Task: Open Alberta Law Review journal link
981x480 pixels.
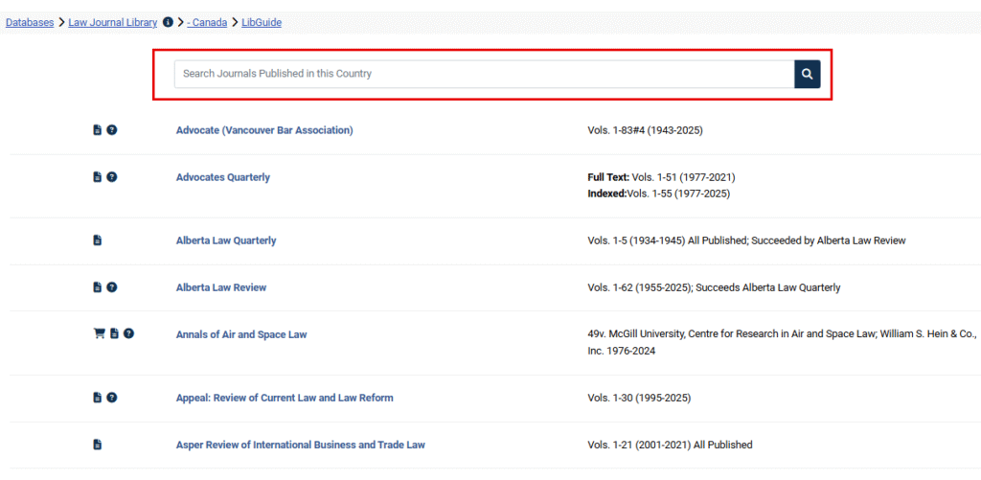Action: point(221,287)
